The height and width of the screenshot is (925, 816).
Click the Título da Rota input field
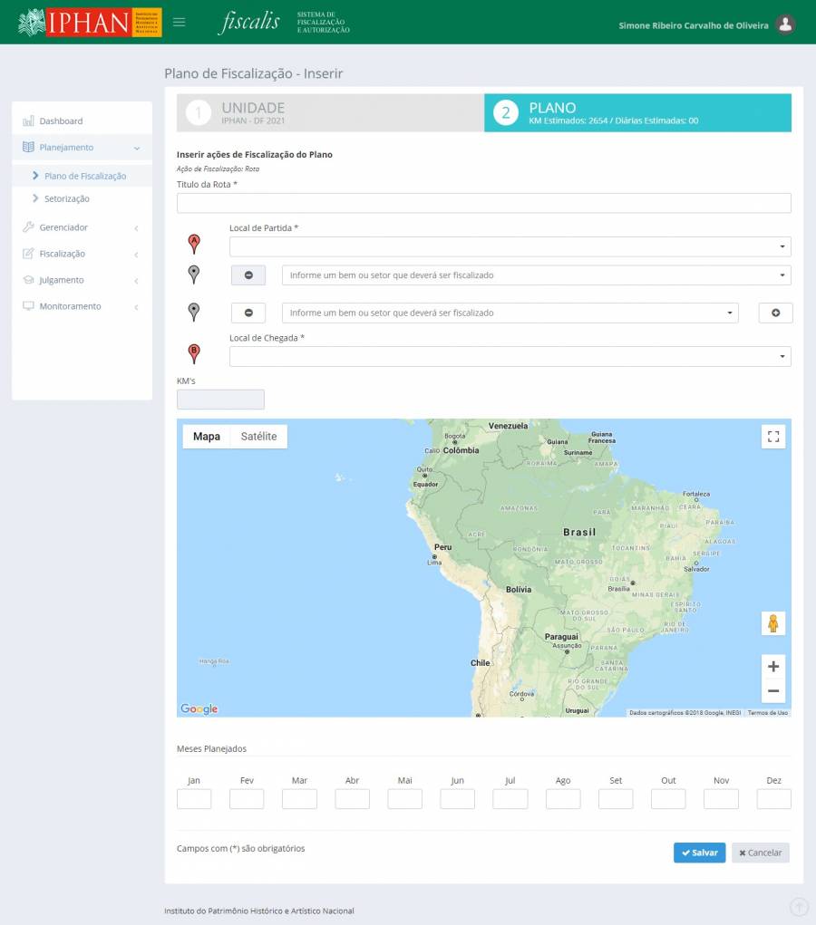point(483,203)
